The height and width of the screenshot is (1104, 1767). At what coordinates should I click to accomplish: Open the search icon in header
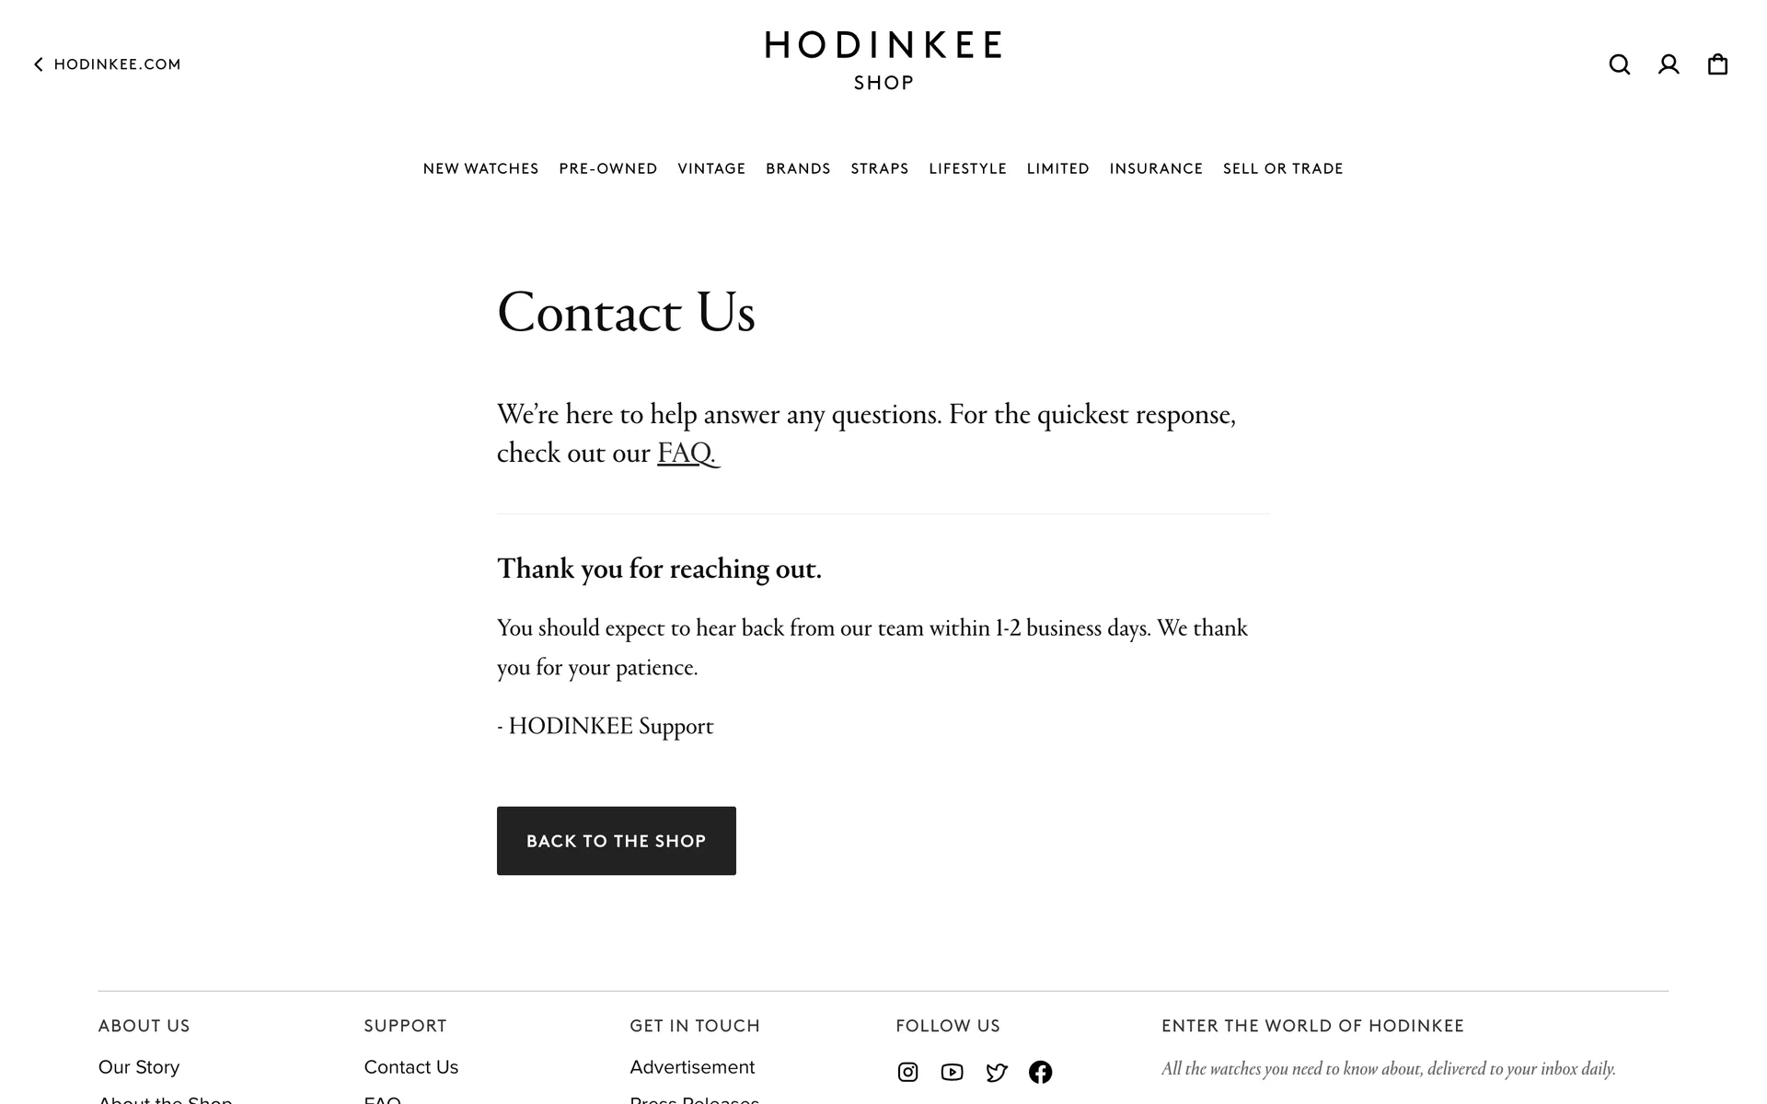click(x=1619, y=64)
